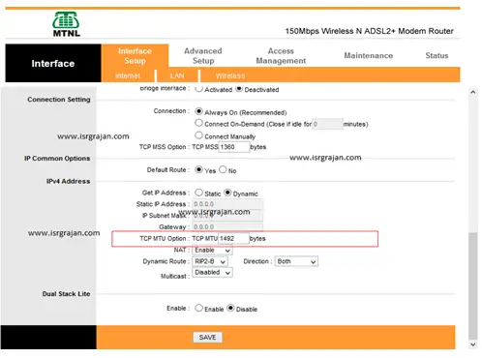Click the Gateway address field
482x358 pixels.
pos(227,227)
